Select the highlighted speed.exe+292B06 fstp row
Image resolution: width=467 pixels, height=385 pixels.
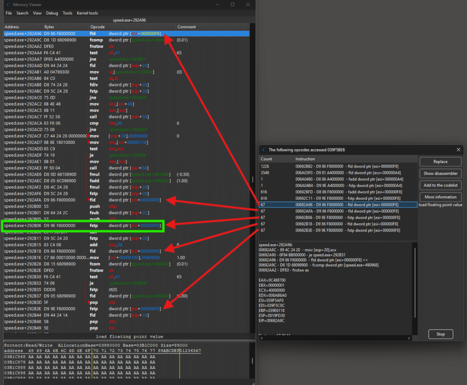tap(82, 225)
